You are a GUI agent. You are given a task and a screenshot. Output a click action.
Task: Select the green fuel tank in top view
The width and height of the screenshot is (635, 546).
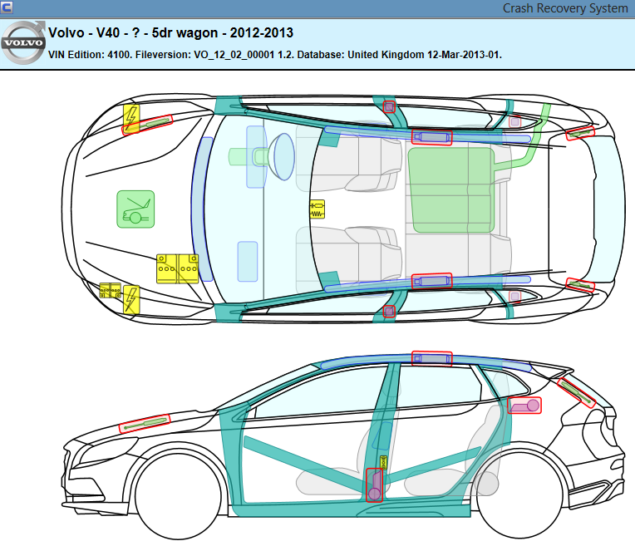[x=451, y=190]
